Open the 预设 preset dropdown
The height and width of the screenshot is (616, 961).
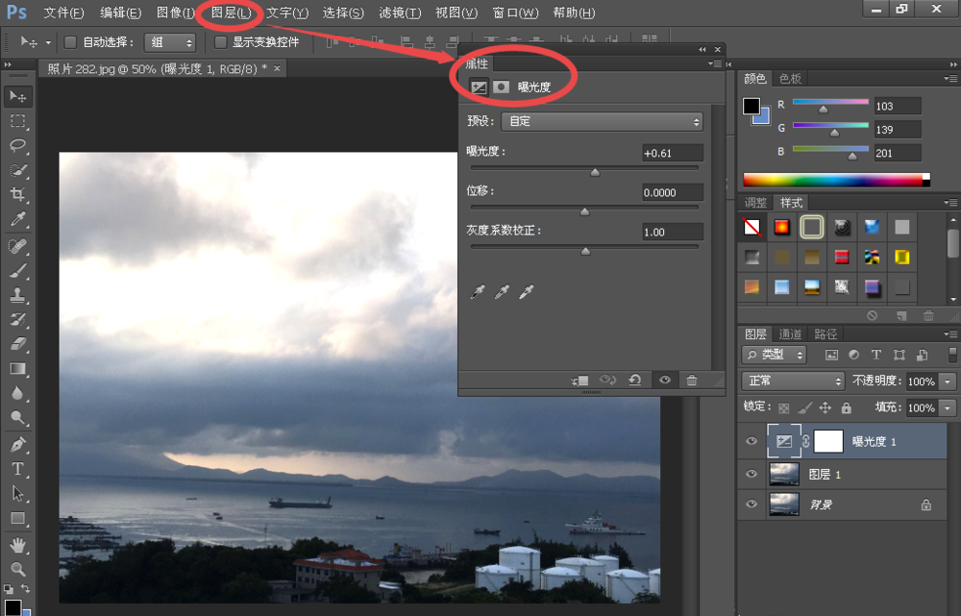602,121
